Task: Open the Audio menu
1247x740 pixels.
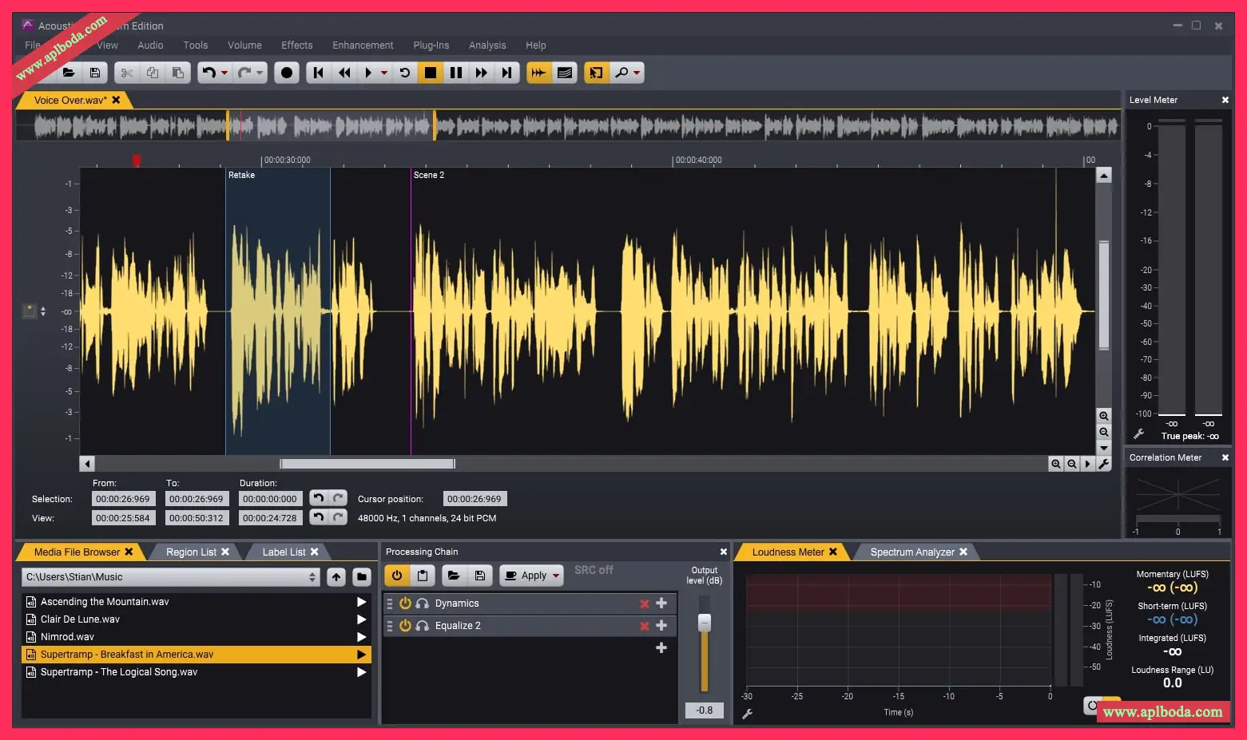Action: pos(150,46)
